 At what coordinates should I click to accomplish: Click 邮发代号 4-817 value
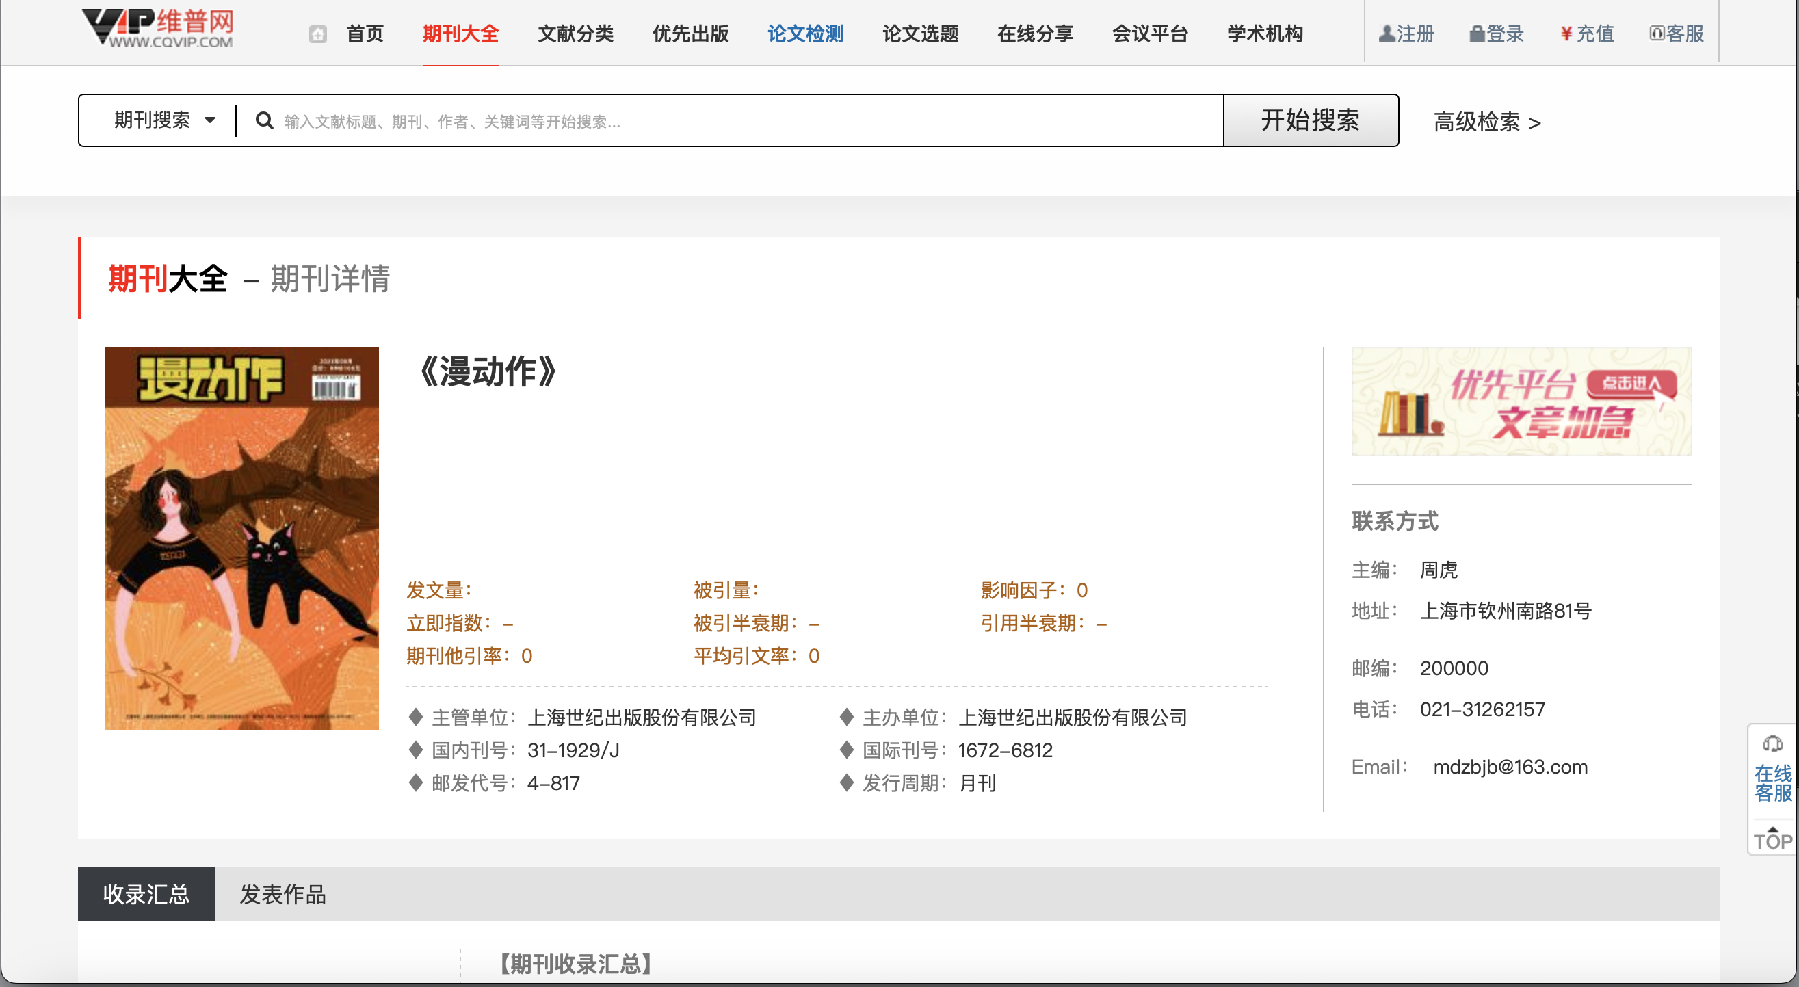click(554, 783)
